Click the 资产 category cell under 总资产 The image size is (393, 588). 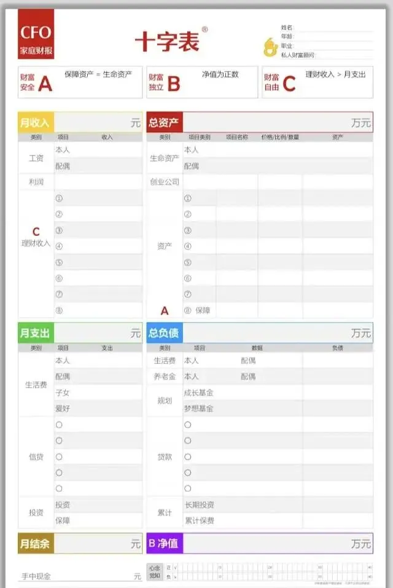(165, 246)
